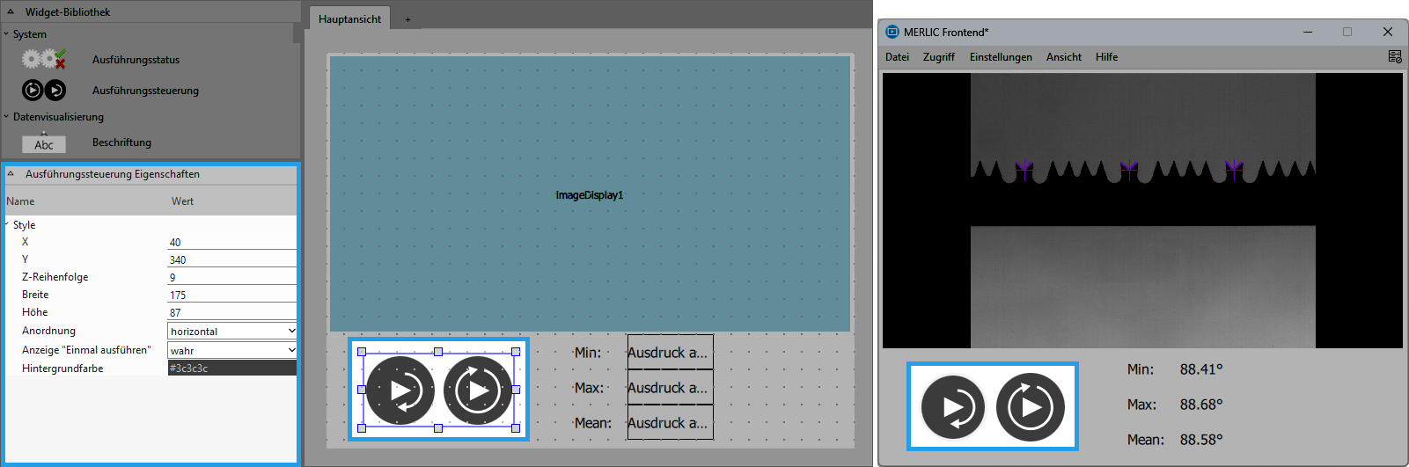The width and height of the screenshot is (1409, 467).
Task: Switch to the Hauptansicht tab
Action: pyautogui.click(x=349, y=19)
